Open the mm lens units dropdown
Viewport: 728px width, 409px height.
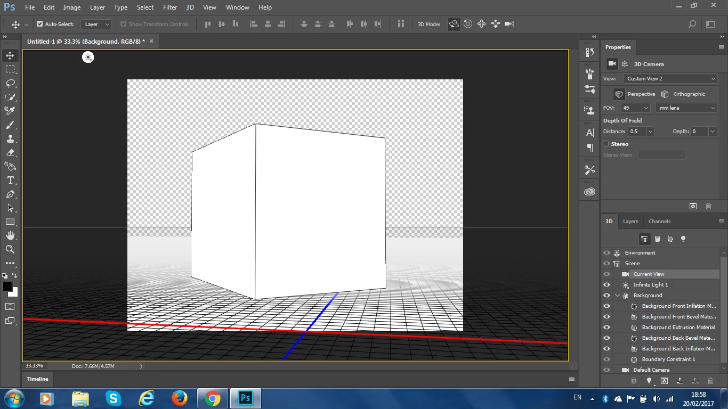(x=686, y=108)
